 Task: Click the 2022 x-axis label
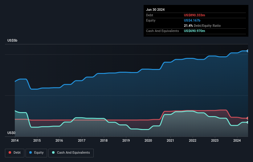[x=193, y=140]
